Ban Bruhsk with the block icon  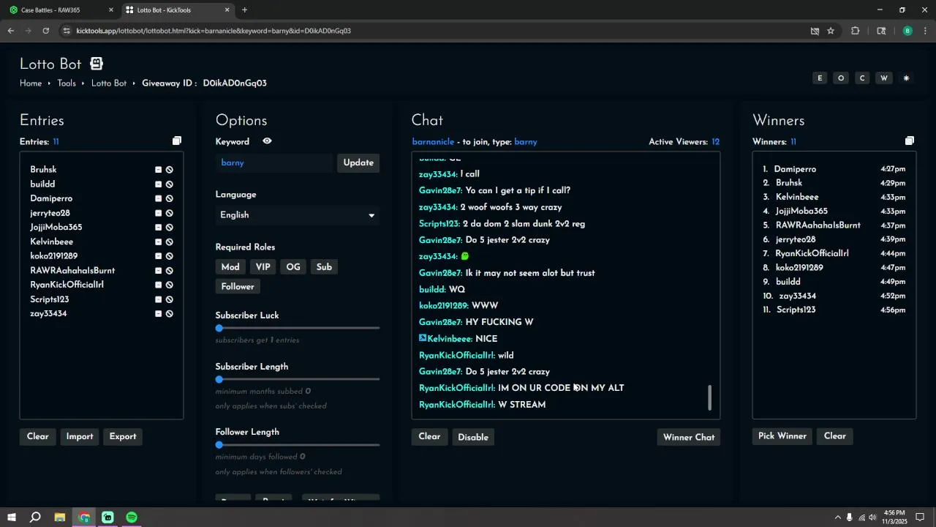tap(169, 170)
